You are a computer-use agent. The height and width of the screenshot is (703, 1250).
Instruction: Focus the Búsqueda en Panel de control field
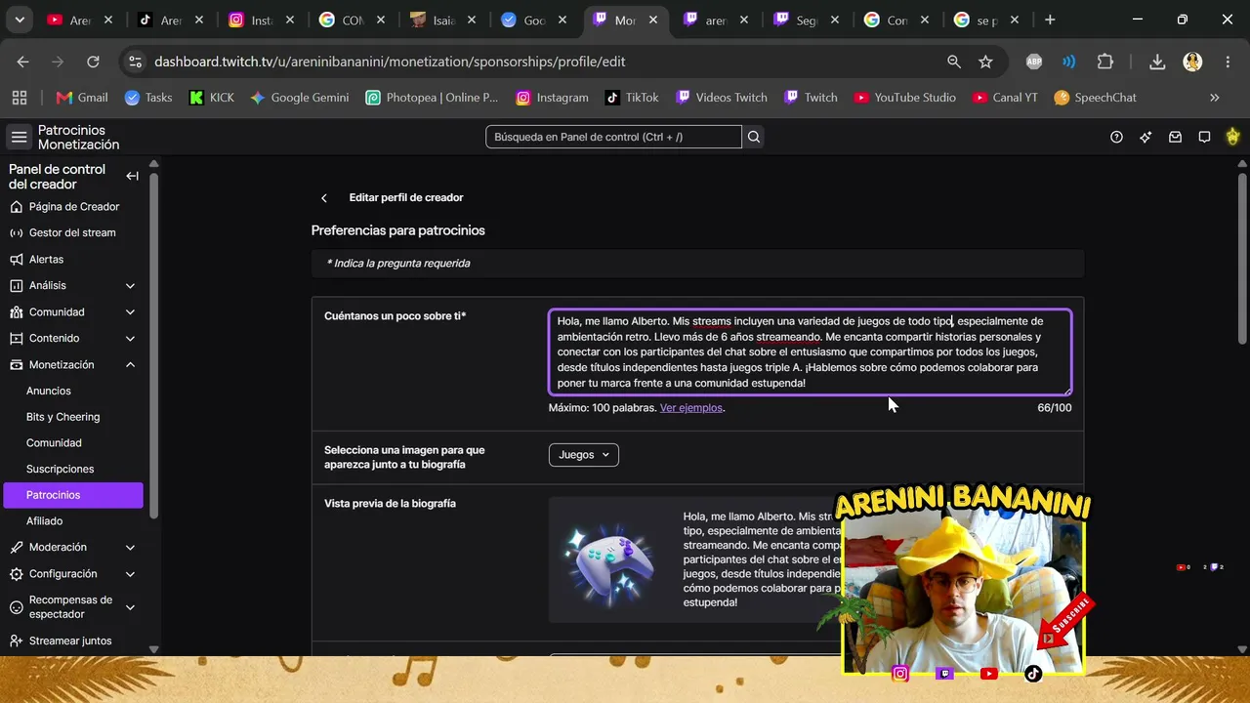pos(613,137)
